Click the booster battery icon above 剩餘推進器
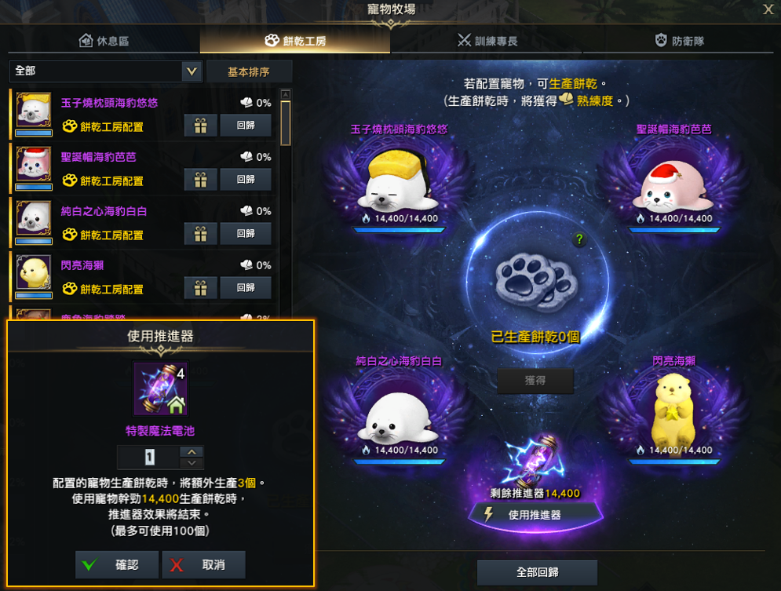Image resolution: width=781 pixels, height=591 pixels. (535, 461)
